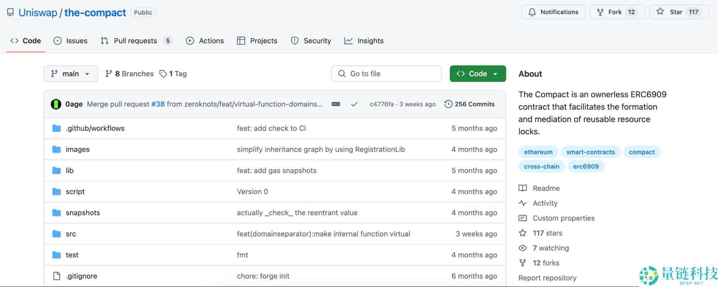Open the Issues tab
Screen dimensions: 718x287
[70, 41]
